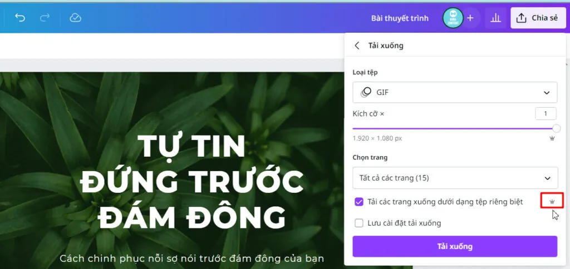Click the cloud save status icon
The height and width of the screenshot is (269, 570).
[75, 18]
